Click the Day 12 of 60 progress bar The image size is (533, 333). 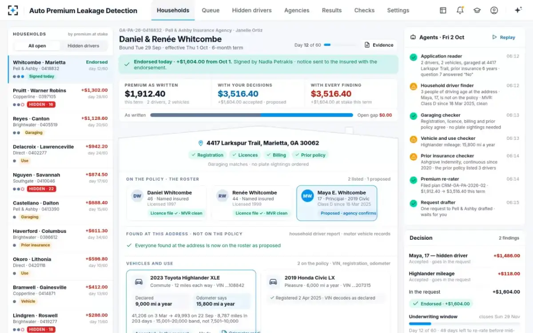pos(340,45)
